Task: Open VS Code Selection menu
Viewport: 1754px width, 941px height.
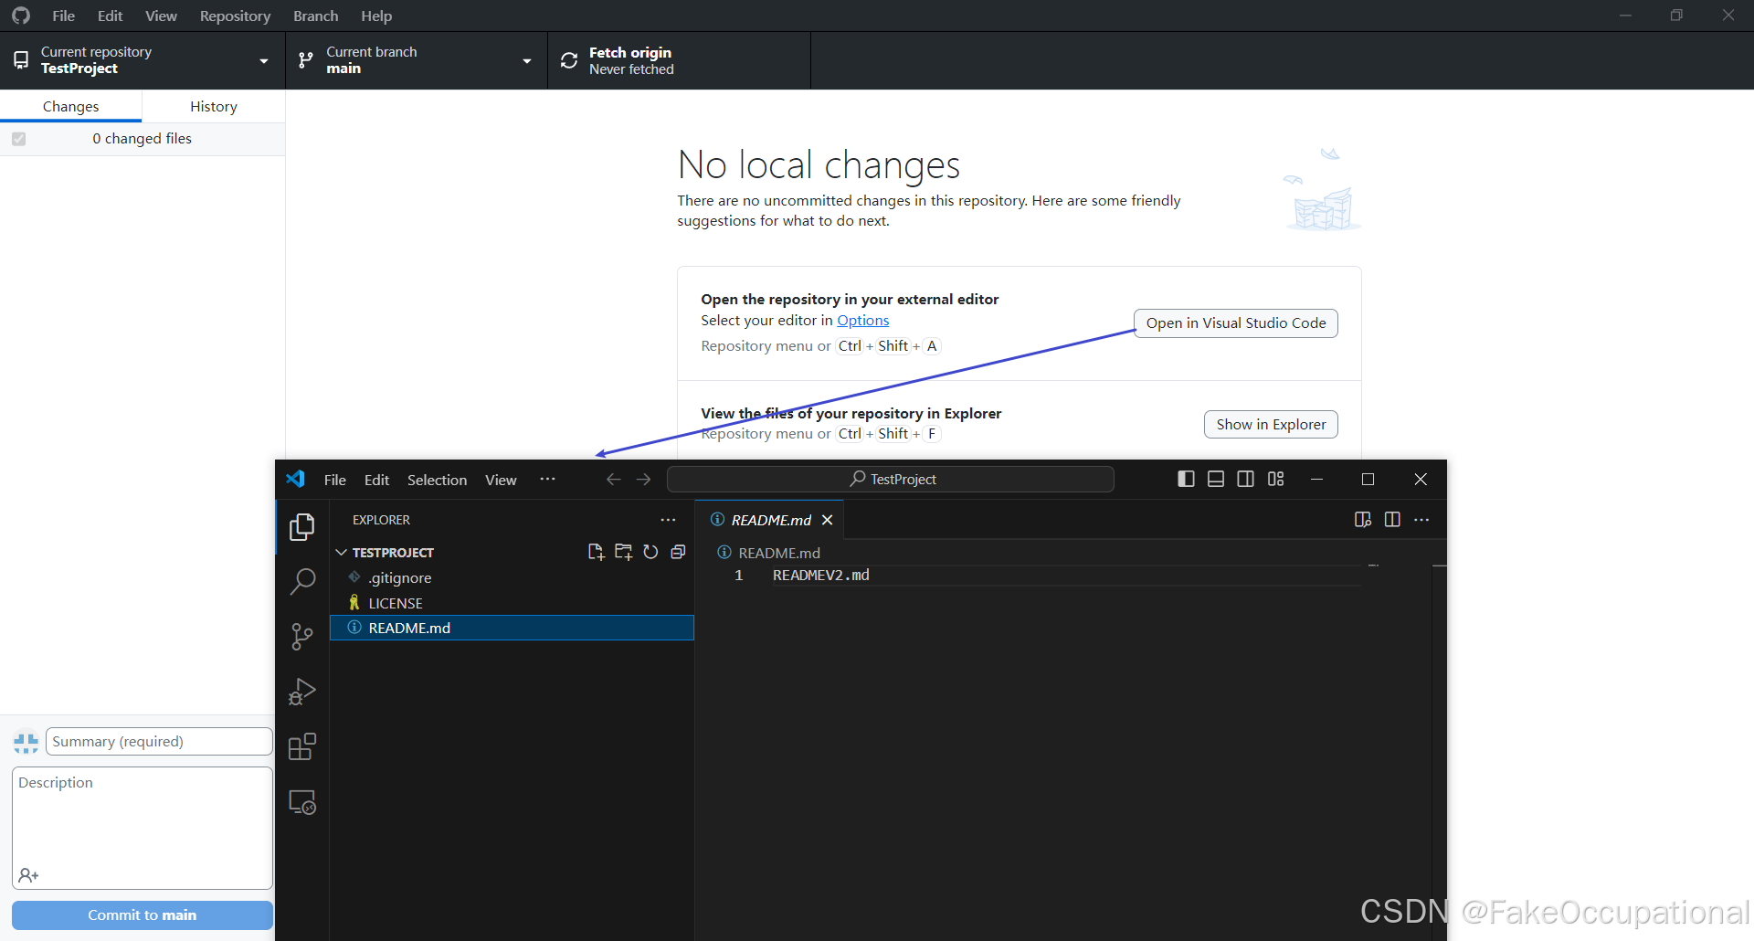Action: pyautogui.click(x=437, y=480)
